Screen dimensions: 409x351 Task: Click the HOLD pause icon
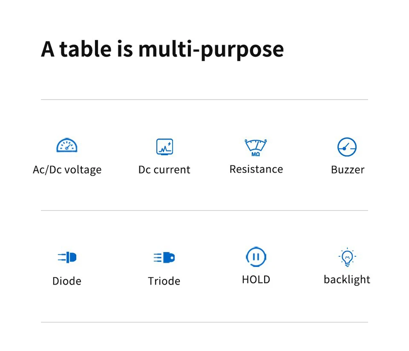pos(256,257)
